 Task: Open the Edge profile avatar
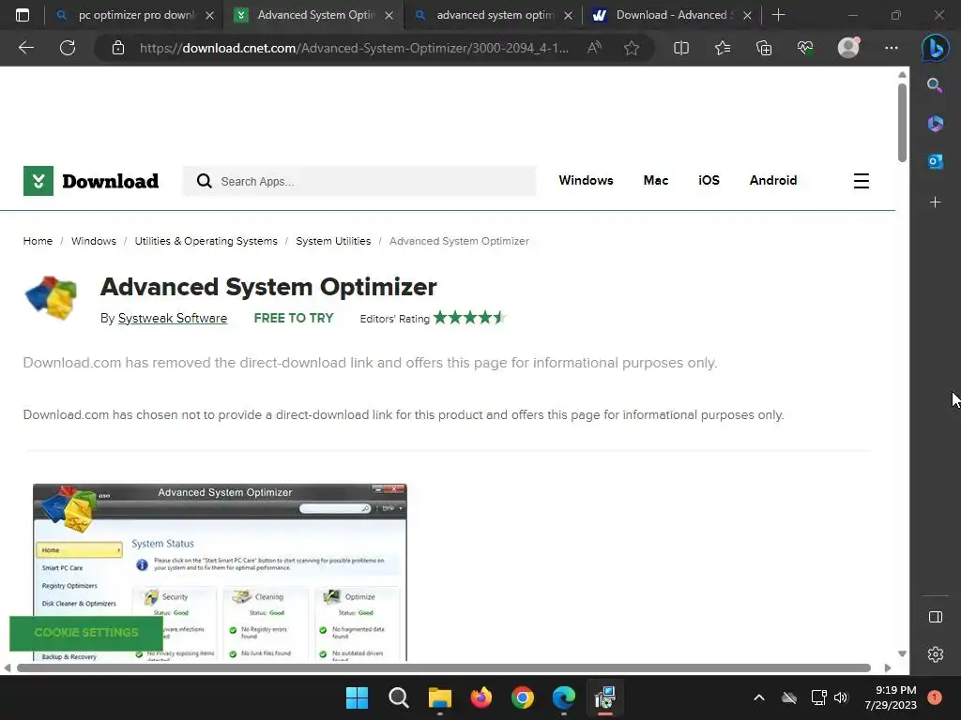[848, 48]
